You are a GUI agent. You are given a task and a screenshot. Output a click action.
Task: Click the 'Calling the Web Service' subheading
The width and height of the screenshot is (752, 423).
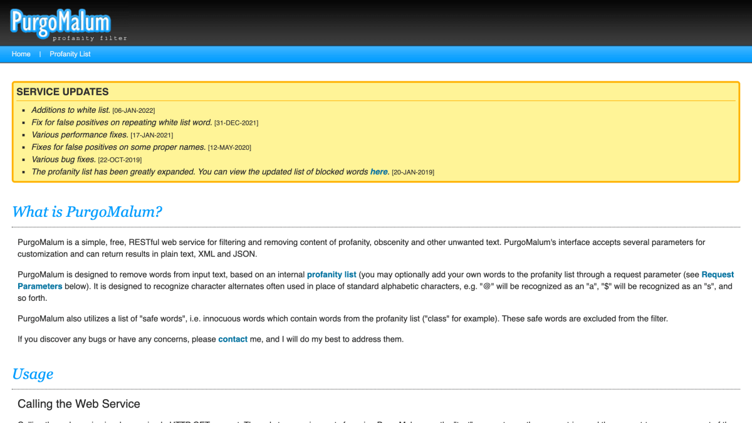(79, 404)
